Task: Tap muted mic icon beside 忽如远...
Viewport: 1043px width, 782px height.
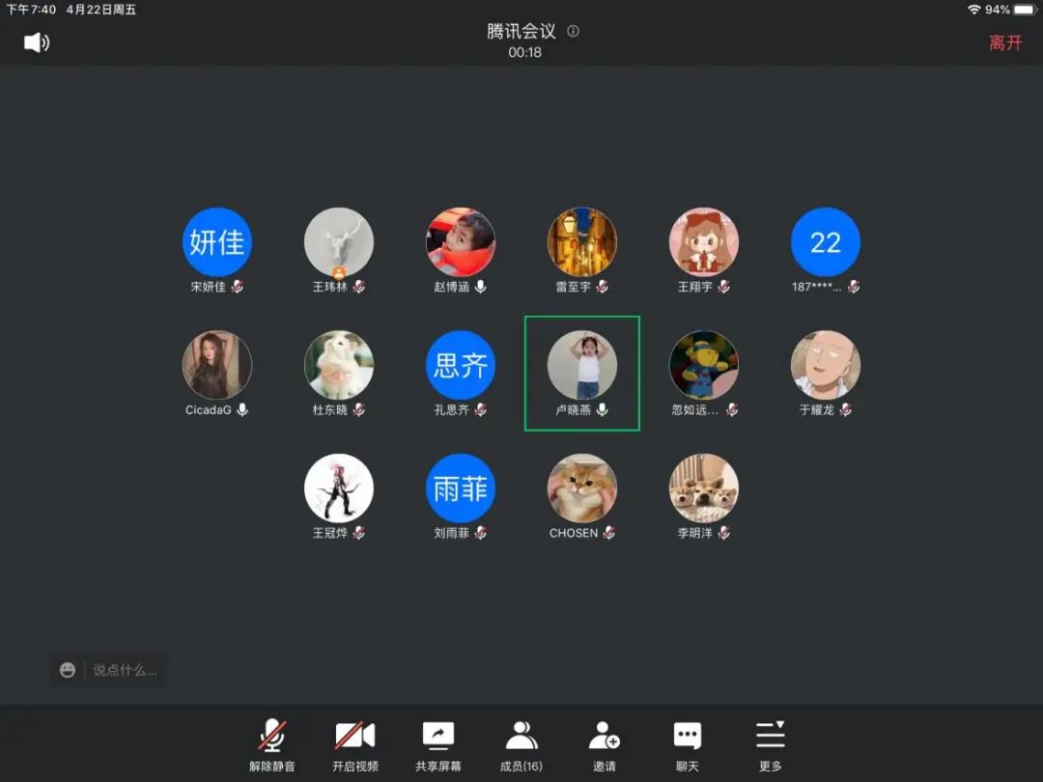Action: click(732, 409)
